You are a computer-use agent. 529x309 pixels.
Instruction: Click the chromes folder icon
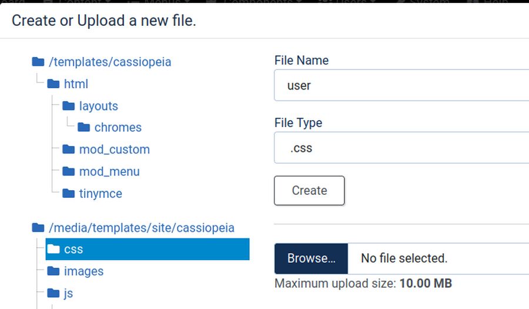pos(84,127)
